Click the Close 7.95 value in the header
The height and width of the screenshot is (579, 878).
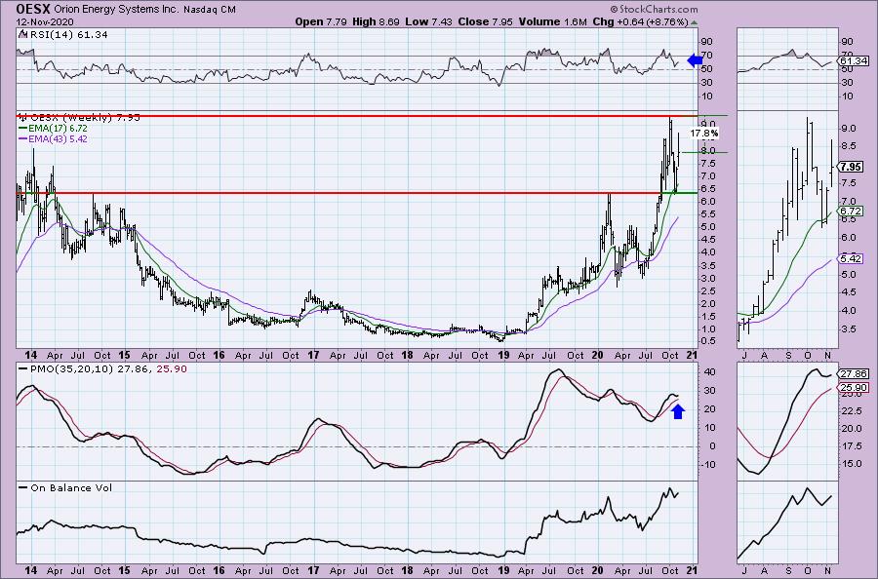(x=486, y=21)
